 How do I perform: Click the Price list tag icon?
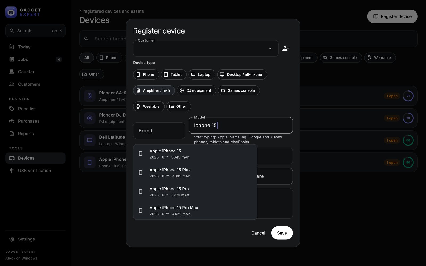[x=12, y=109]
